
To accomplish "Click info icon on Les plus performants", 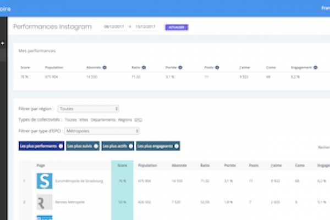I will (x=61, y=146).
